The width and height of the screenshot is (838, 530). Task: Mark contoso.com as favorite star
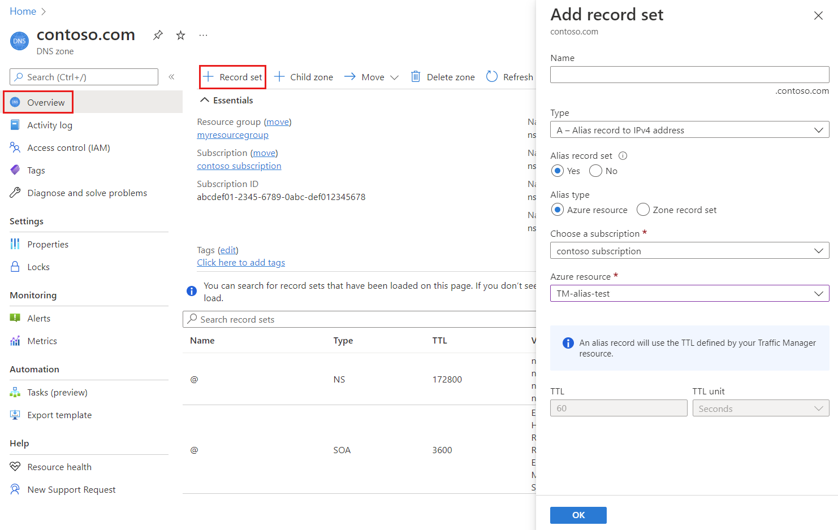pyautogui.click(x=180, y=35)
